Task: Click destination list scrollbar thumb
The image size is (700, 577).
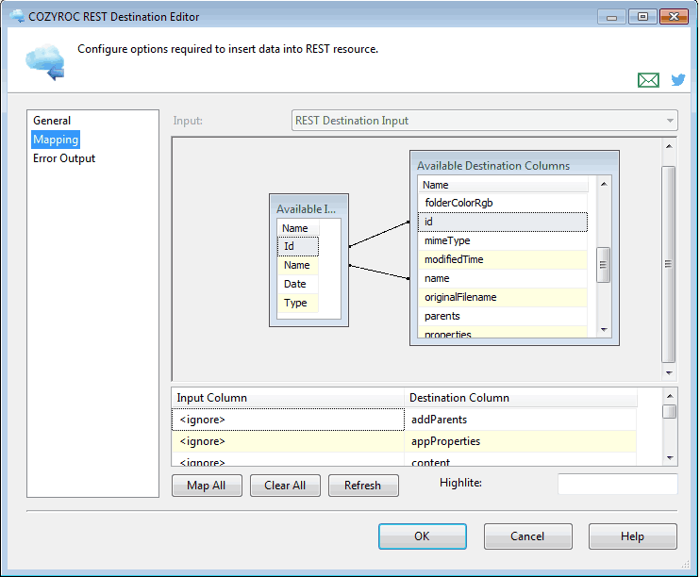Action: pos(603,265)
